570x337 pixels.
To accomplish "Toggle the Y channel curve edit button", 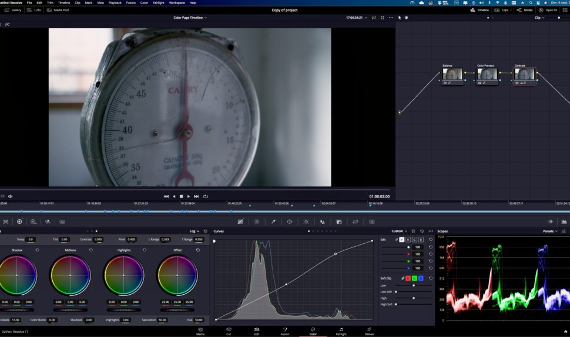I will coord(401,239).
